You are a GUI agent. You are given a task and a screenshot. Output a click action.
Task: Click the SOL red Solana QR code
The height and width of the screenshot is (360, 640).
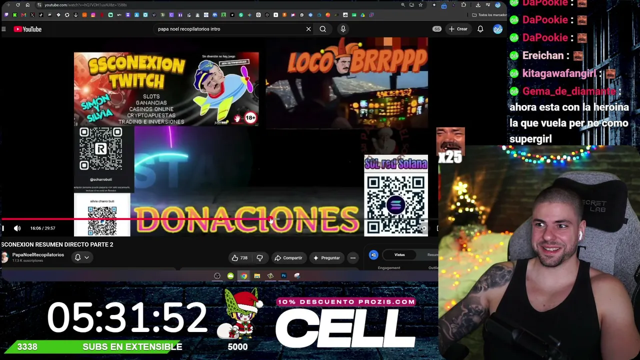pos(396,204)
